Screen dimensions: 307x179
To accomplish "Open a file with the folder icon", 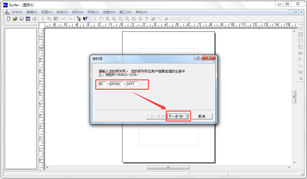I will (15, 19).
